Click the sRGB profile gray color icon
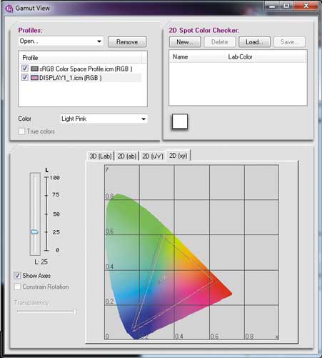The image size is (322, 358). [34, 69]
